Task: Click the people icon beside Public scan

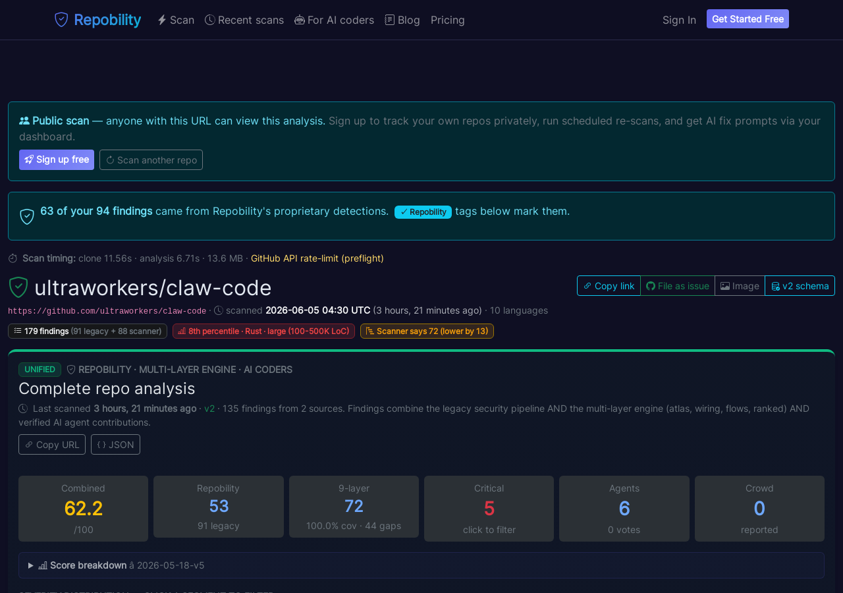Action: (x=24, y=121)
